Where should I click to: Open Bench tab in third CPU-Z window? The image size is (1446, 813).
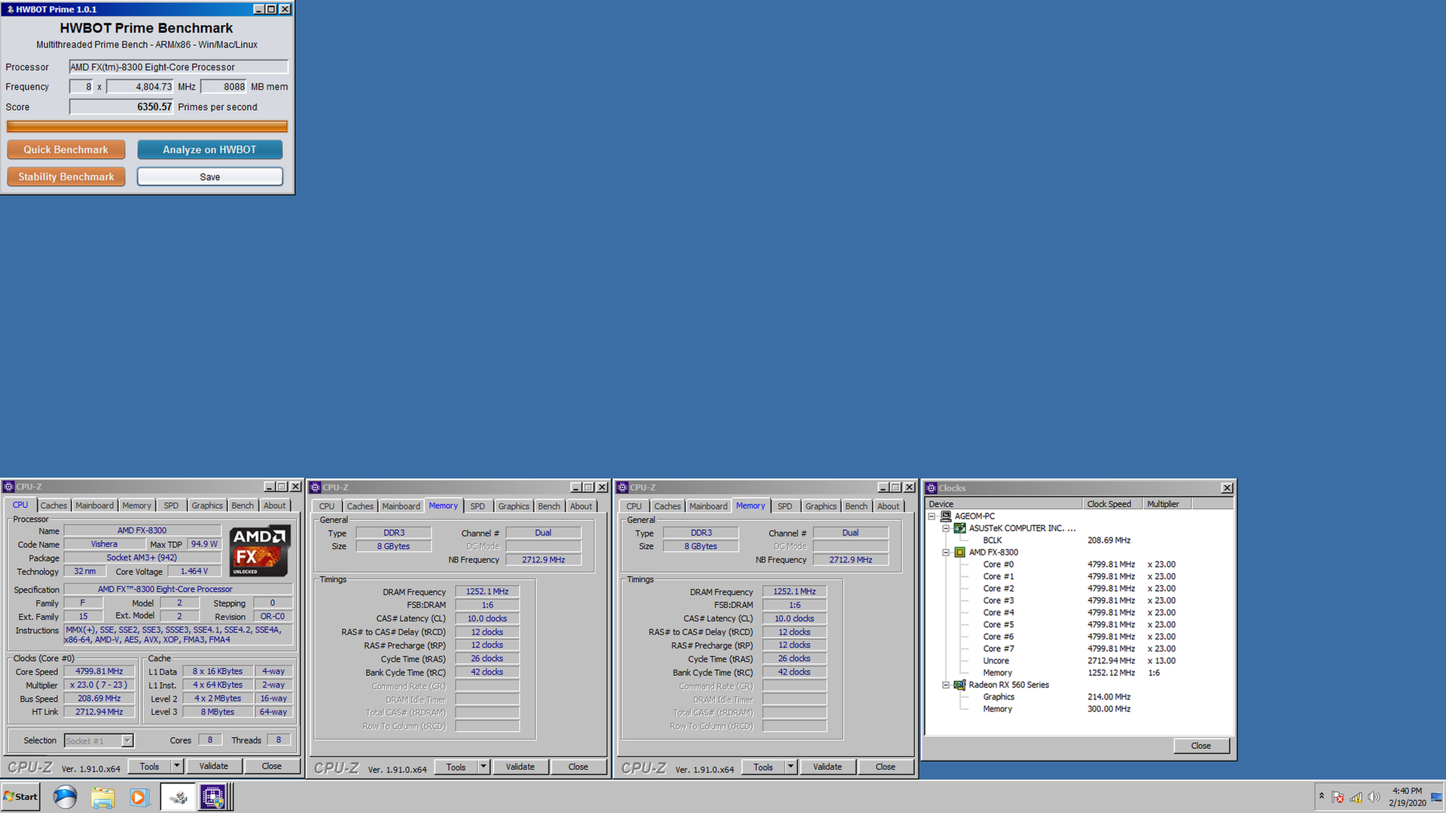coord(856,507)
